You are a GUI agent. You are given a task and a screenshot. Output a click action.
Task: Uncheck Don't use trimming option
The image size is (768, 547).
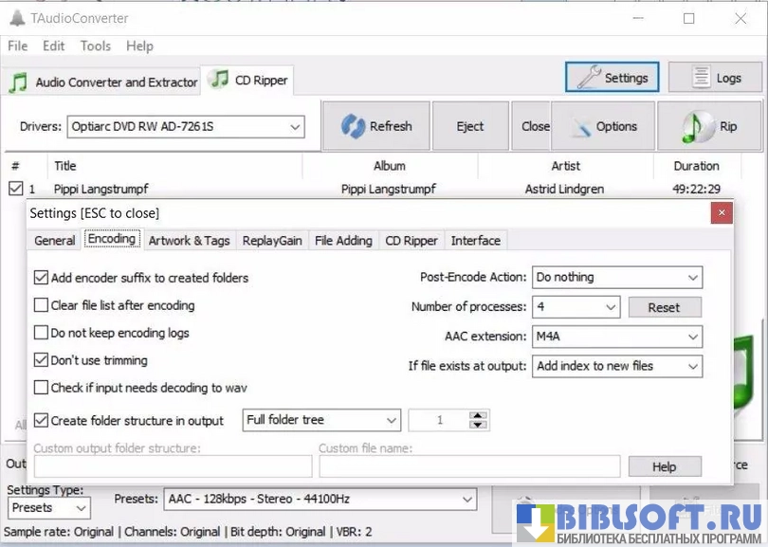pos(42,360)
